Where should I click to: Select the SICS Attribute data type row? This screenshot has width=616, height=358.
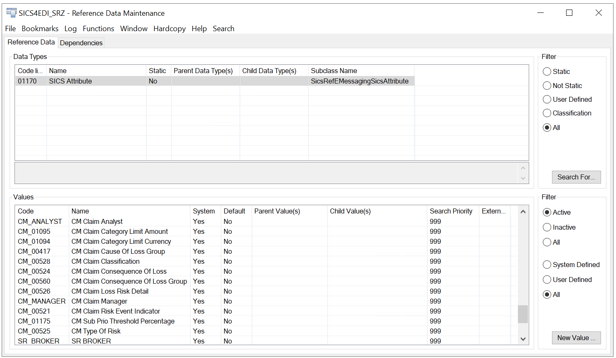[x=70, y=81]
